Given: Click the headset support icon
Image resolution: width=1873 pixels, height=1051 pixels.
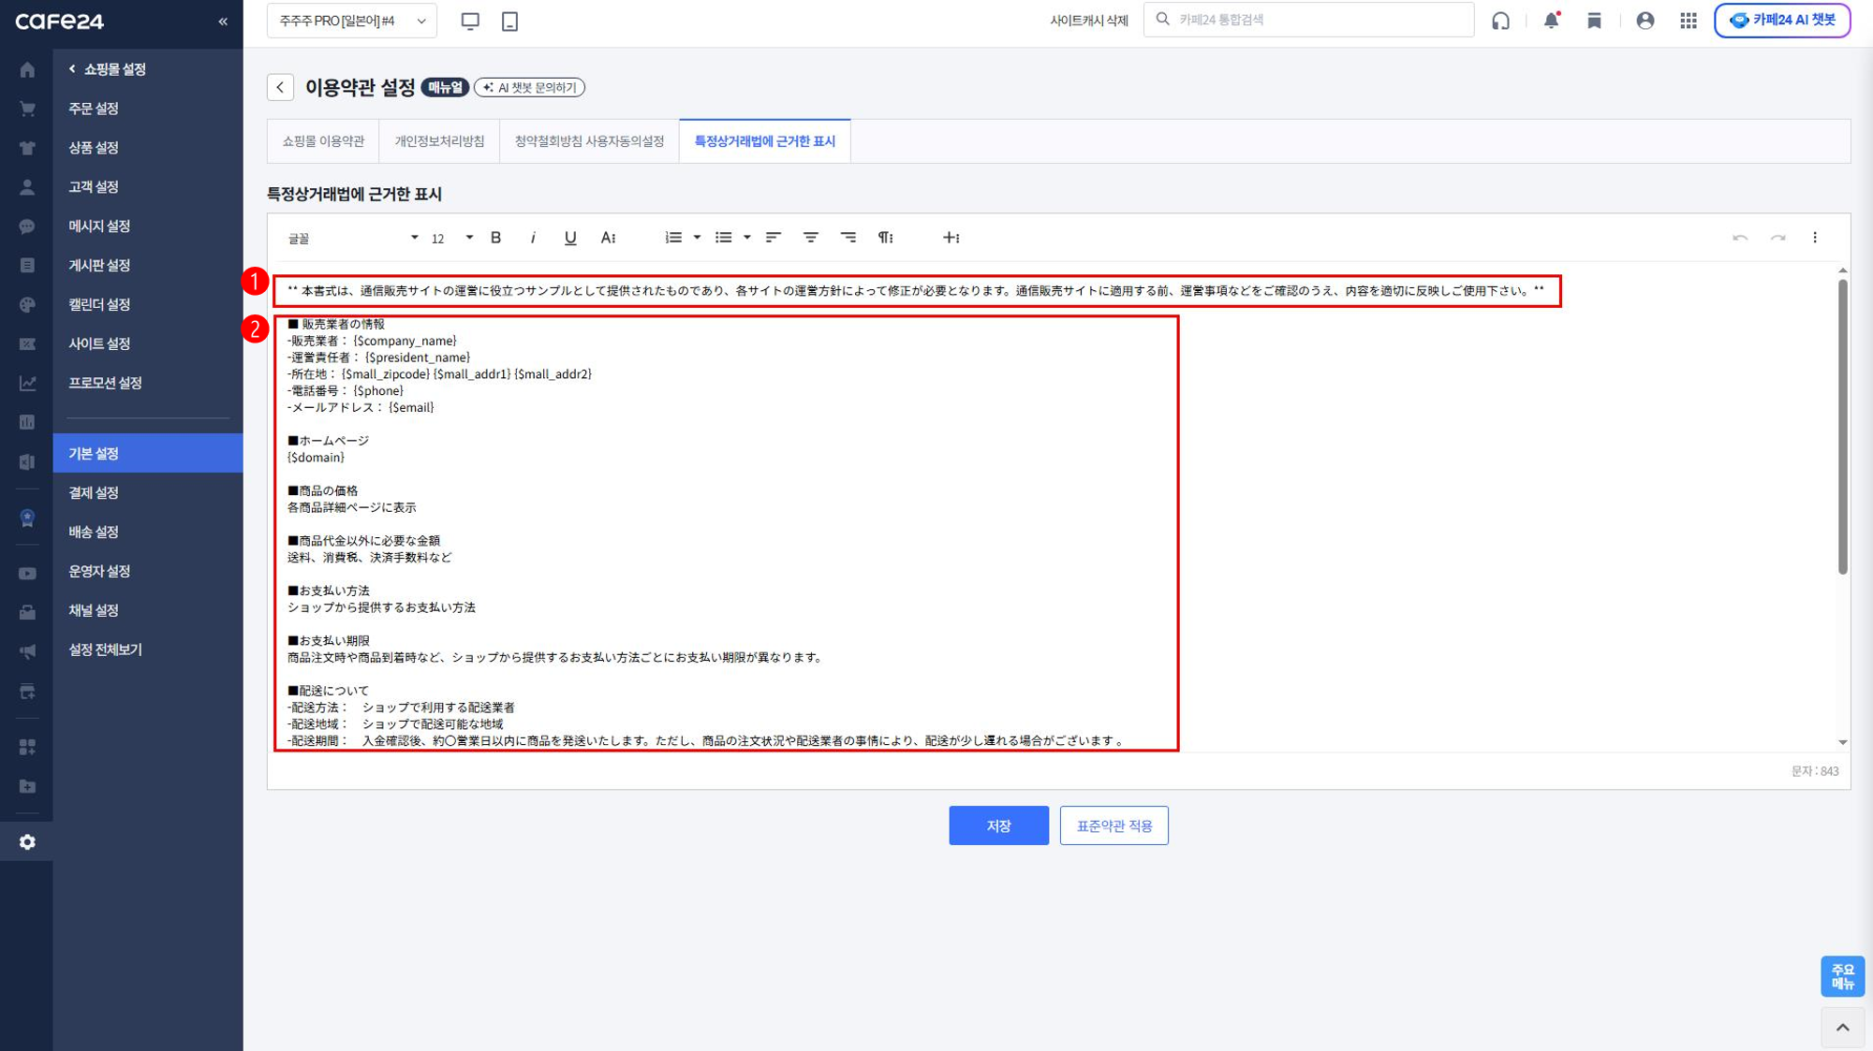Looking at the screenshot, I should [1500, 21].
